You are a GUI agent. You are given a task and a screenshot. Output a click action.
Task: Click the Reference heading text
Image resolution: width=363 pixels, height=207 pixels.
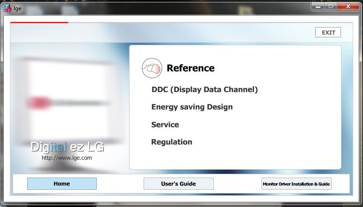tap(190, 68)
